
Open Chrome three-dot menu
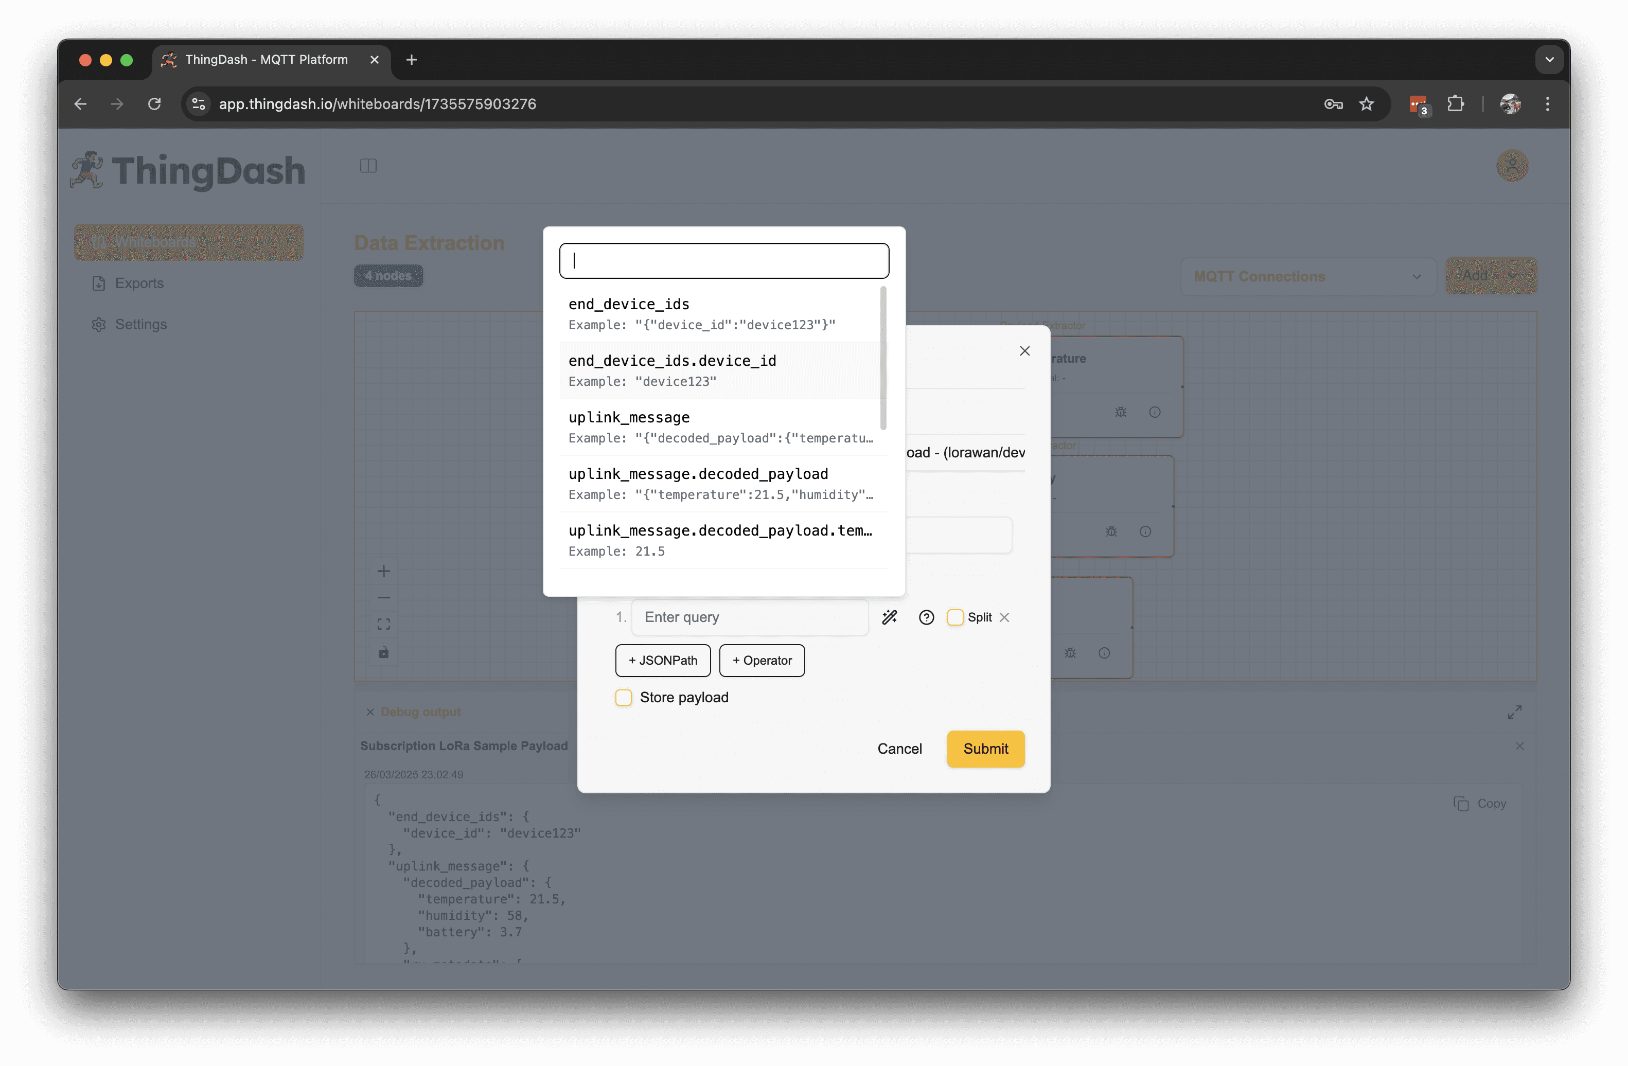[1547, 104]
